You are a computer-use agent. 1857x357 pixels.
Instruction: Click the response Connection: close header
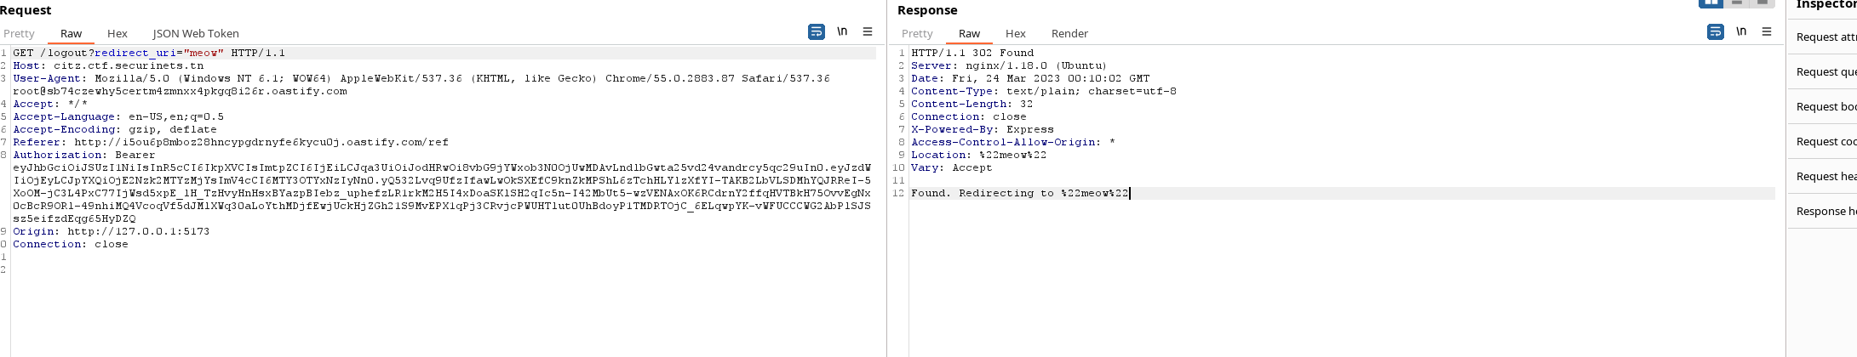click(x=969, y=116)
